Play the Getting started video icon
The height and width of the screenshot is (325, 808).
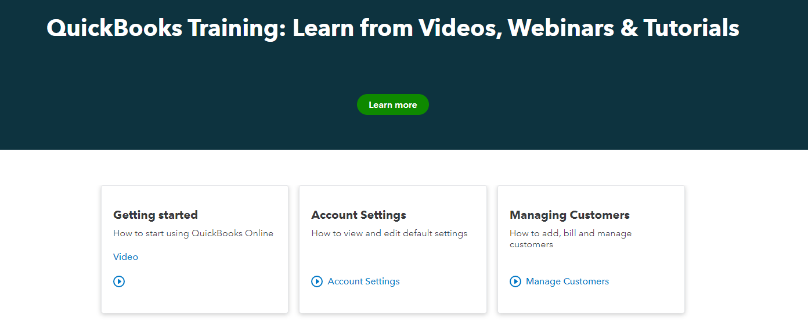119,281
